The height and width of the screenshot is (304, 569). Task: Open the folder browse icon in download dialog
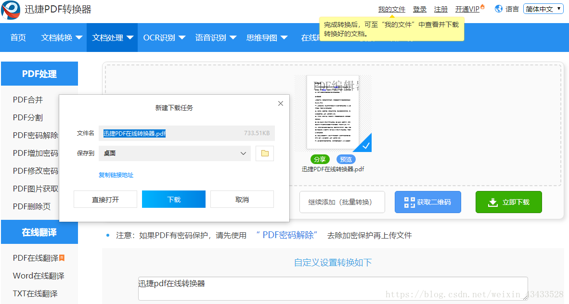[x=265, y=153]
